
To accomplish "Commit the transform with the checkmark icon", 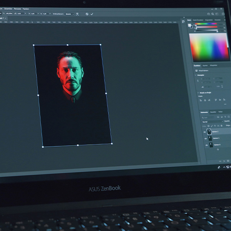I will [92, 14].
